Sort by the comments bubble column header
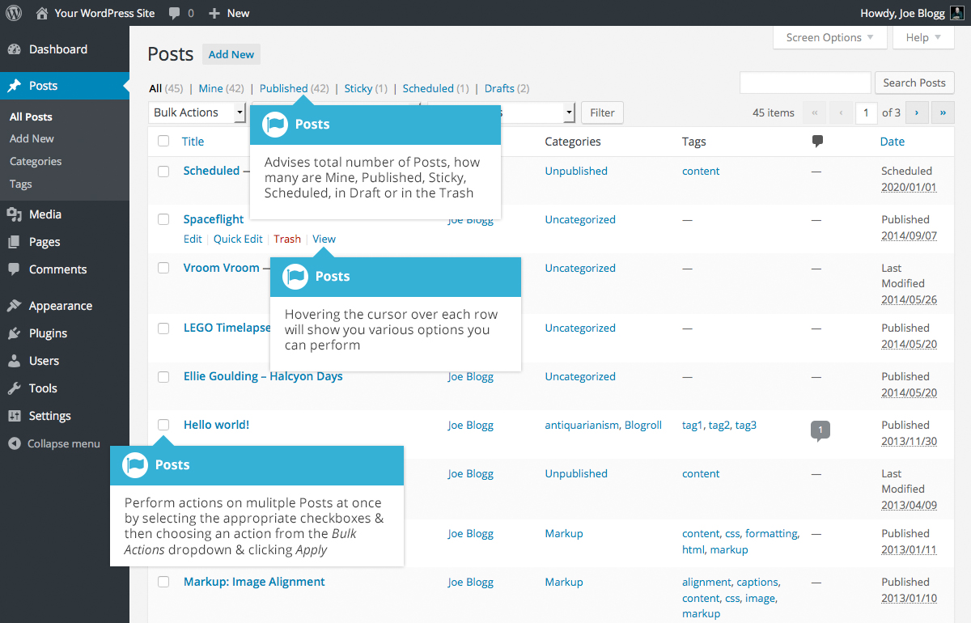971x623 pixels. tap(817, 142)
